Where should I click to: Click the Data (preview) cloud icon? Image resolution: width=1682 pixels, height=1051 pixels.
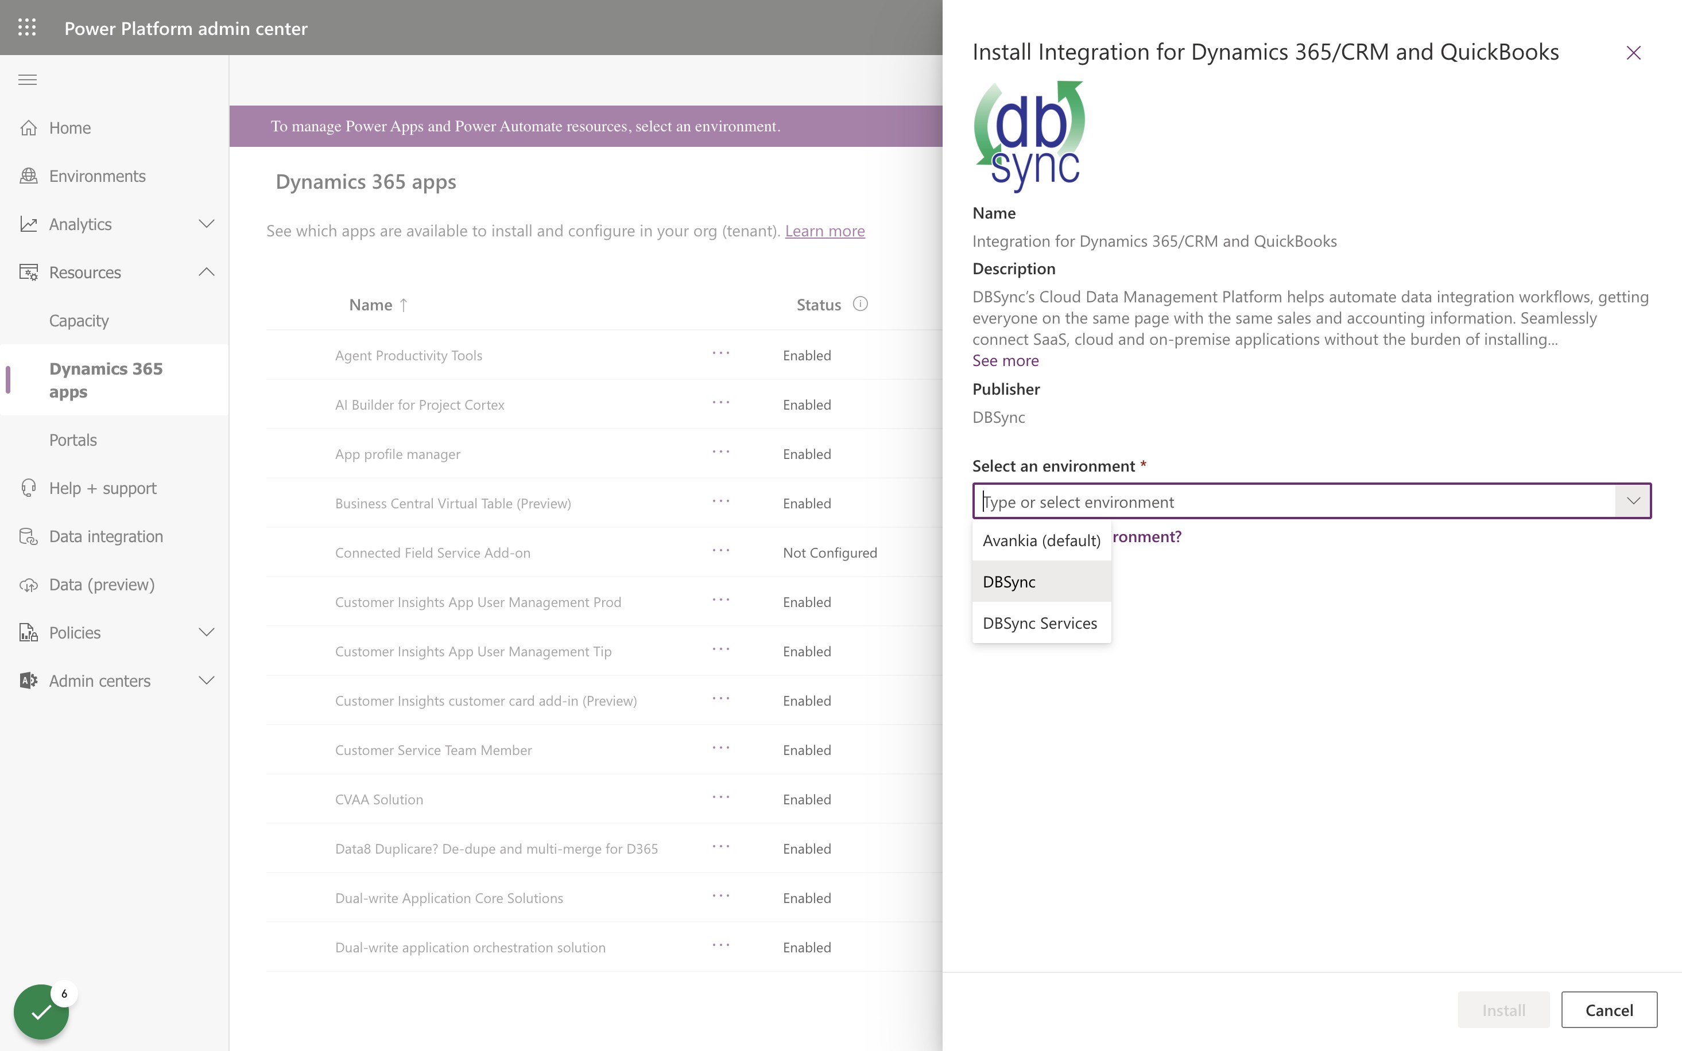[x=29, y=585]
